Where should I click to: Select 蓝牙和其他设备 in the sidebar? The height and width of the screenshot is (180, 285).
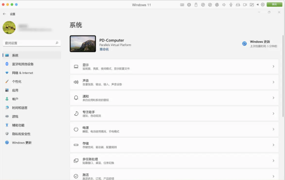pos(32,64)
